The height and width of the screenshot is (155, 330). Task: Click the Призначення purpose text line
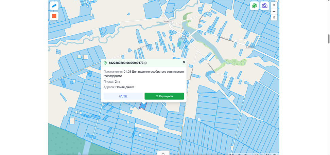click(x=144, y=74)
